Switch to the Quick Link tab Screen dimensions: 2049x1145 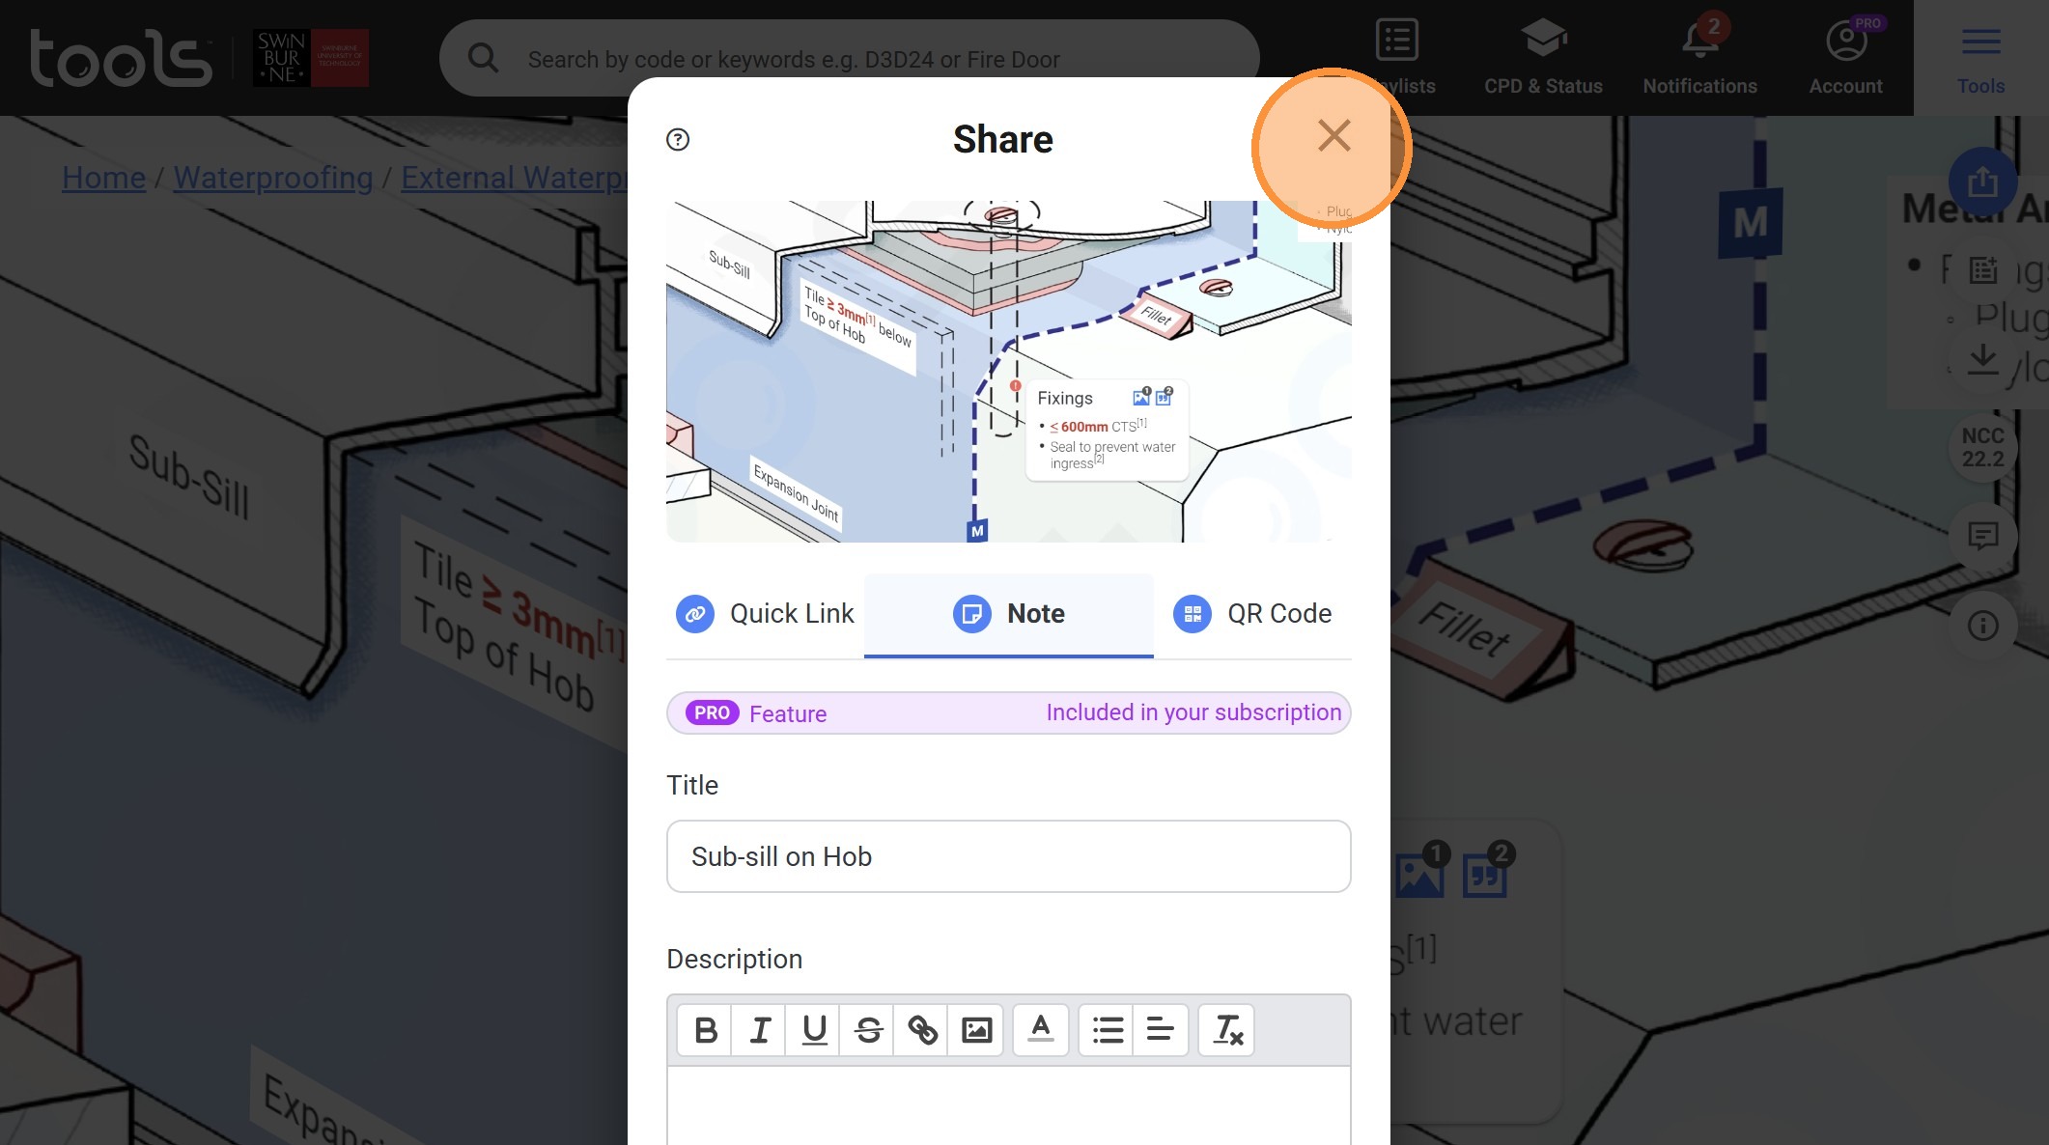tap(765, 614)
